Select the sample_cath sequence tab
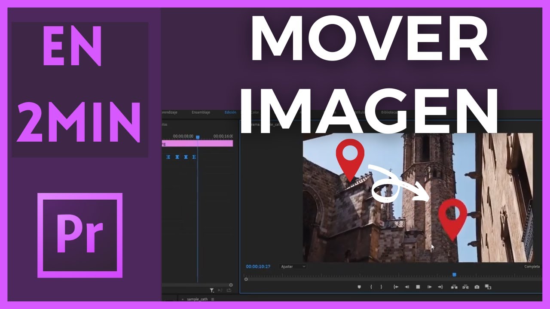The height and width of the screenshot is (309, 550). click(x=197, y=299)
